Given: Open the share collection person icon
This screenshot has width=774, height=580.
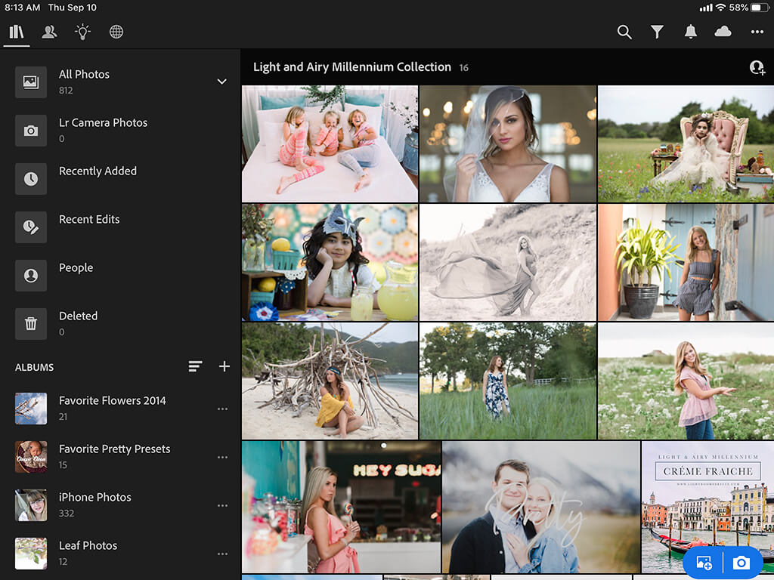Looking at the screenshot, I should click(757, 67).
